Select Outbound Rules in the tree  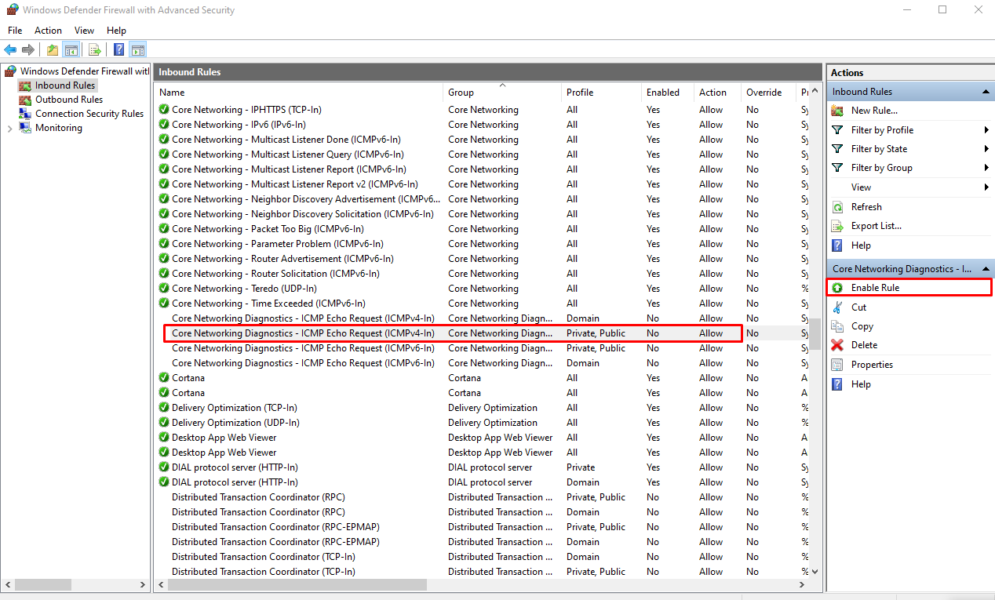coord(68,100)
